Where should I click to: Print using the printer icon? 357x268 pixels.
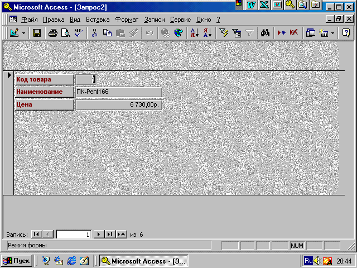[x=53, y=33]
